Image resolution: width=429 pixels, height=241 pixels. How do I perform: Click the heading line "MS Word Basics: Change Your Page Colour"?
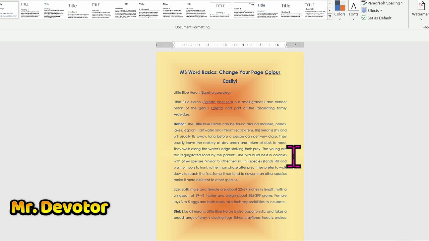[230, 72]
